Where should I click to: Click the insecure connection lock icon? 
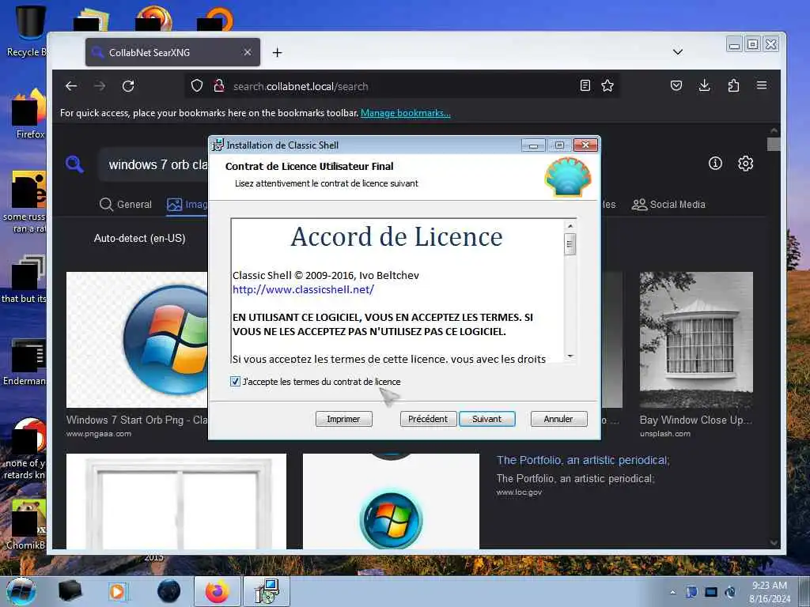click(x=219, y=85)
